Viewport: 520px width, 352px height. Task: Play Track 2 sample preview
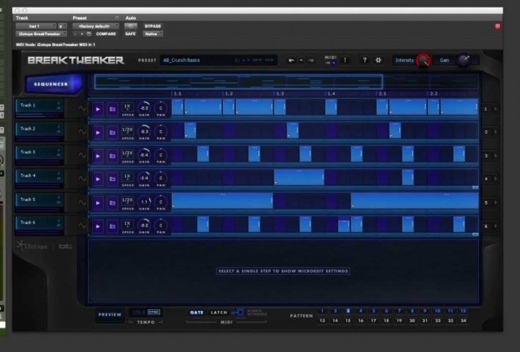98,132
